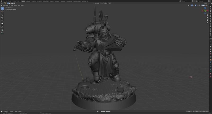Click the Start frame field
212x114 pixels.
(x=198, y=111)
